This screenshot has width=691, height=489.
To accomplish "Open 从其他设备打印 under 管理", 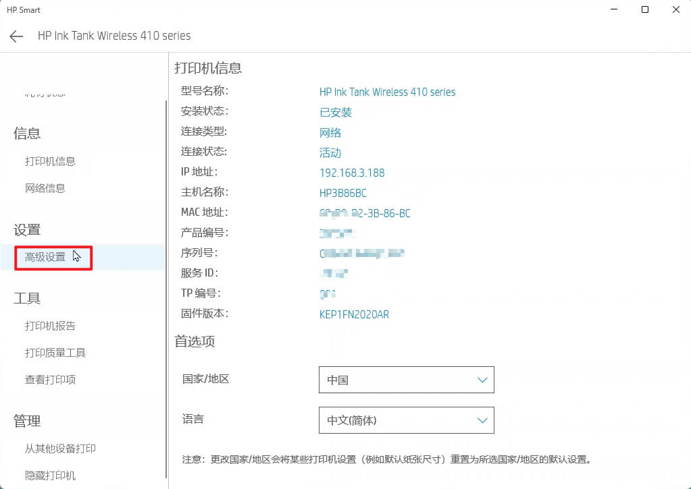I will pos(60,449).
